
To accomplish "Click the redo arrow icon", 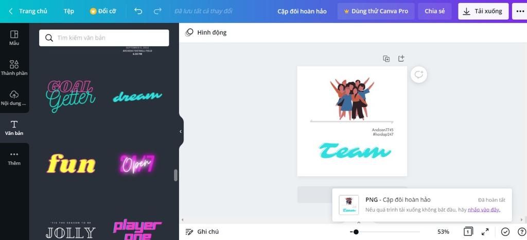I will point(157,11).
